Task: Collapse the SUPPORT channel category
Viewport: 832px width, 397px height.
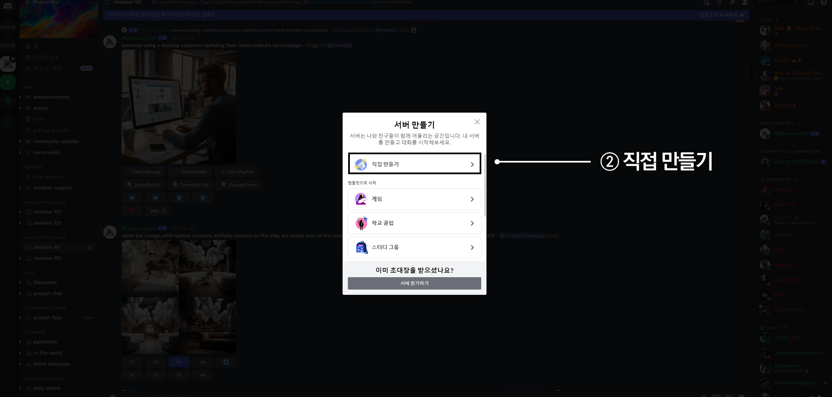Action: pos(32,167)
